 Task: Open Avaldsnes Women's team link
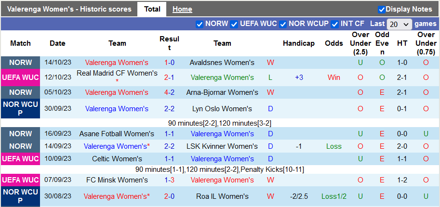point(222,63)
